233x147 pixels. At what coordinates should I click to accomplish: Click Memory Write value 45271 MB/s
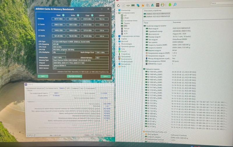(x=73, y=19)
